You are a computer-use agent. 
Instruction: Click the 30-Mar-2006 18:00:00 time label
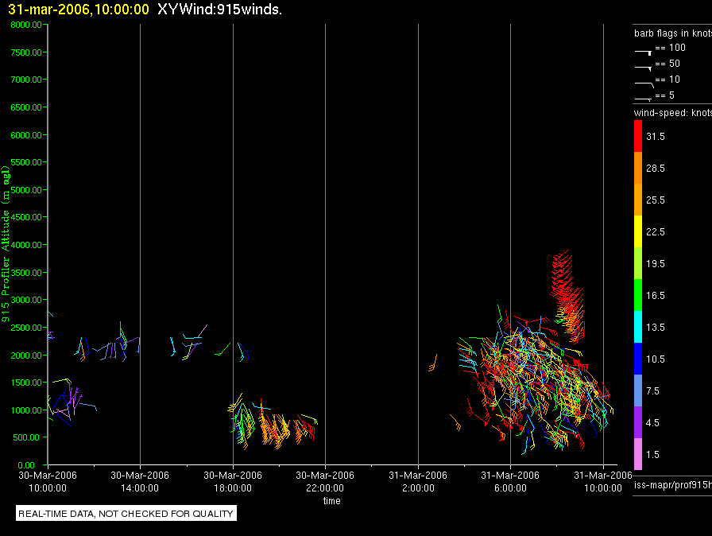click(233, 481)
